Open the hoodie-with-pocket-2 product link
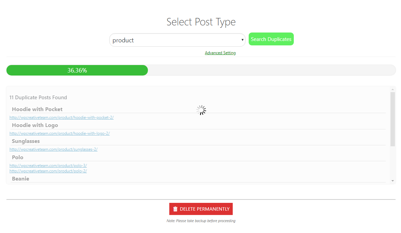The image size is (401, 233). pos(61,118)
